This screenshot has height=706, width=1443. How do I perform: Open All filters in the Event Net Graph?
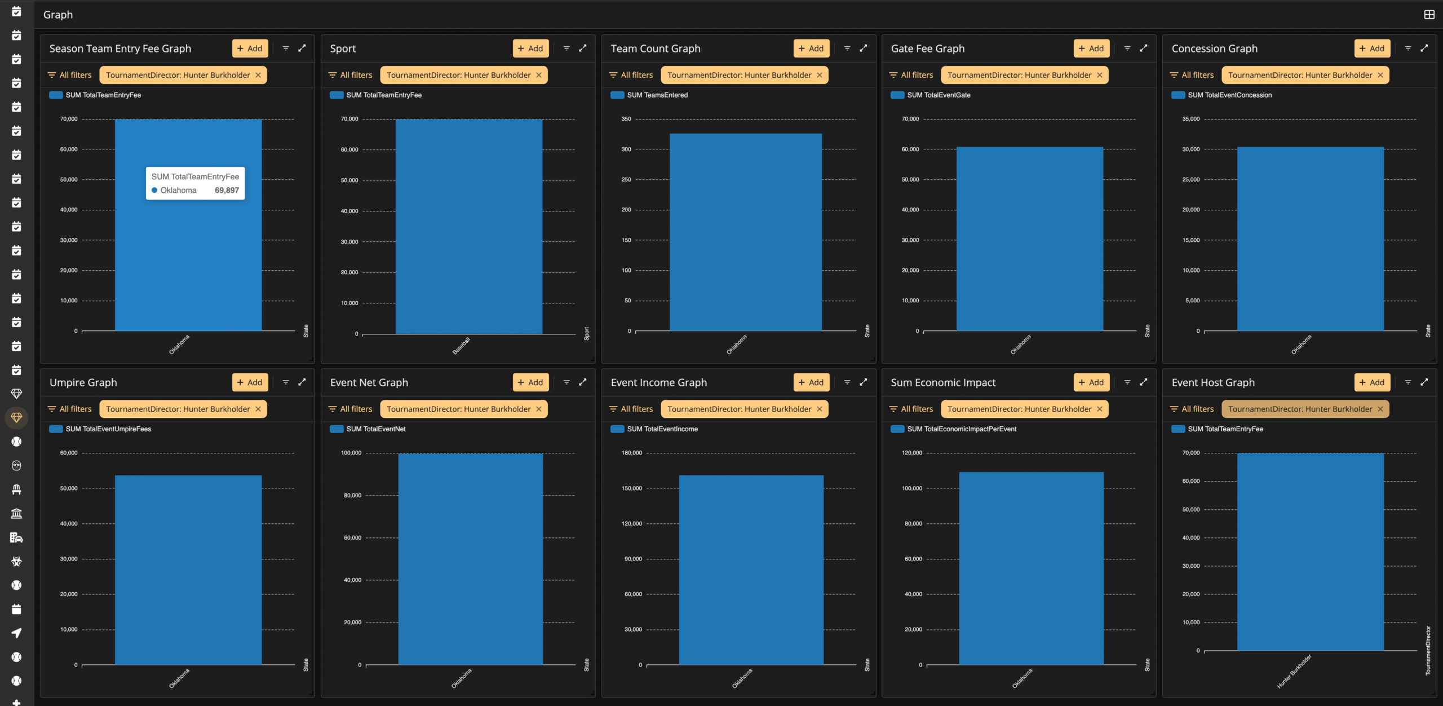click(x=350, y=409)
